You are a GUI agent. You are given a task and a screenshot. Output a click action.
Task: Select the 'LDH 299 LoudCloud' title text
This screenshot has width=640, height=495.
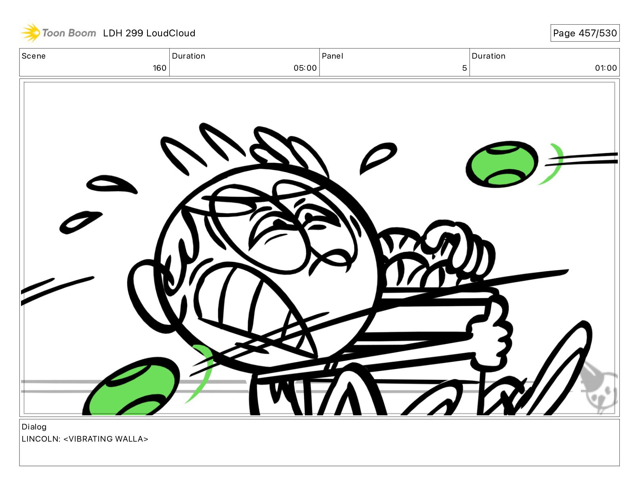click(x=149, y=33)
